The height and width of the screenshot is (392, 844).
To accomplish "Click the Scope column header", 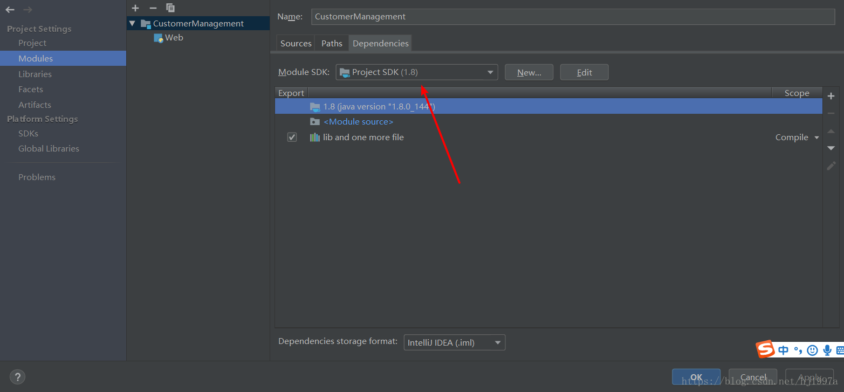I will (x=797, y=93).
